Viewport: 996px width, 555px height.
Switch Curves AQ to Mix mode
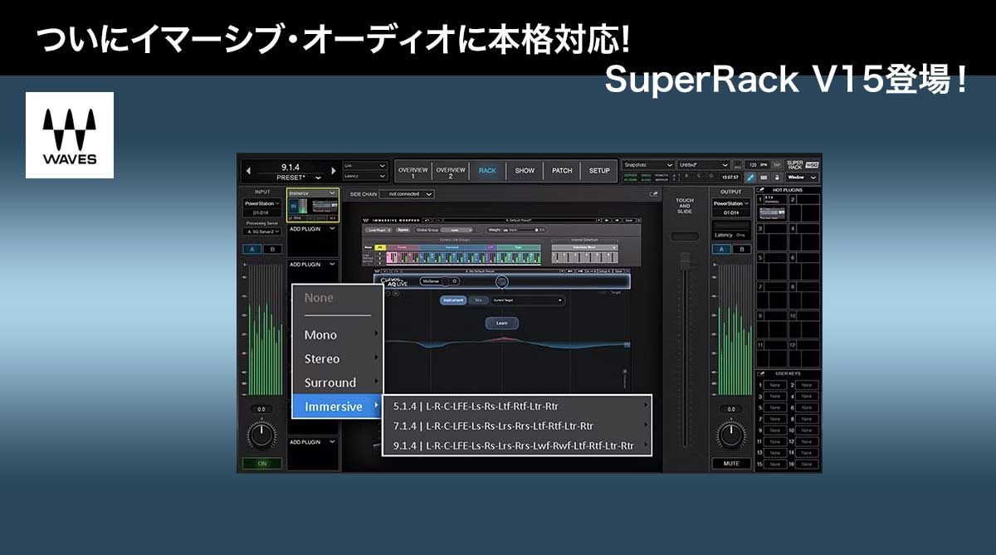pos(478,299)
